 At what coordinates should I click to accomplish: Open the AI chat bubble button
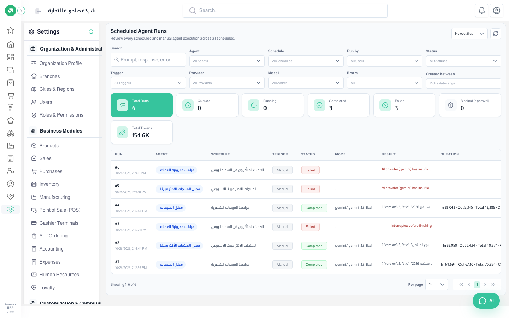pos(486,301)
